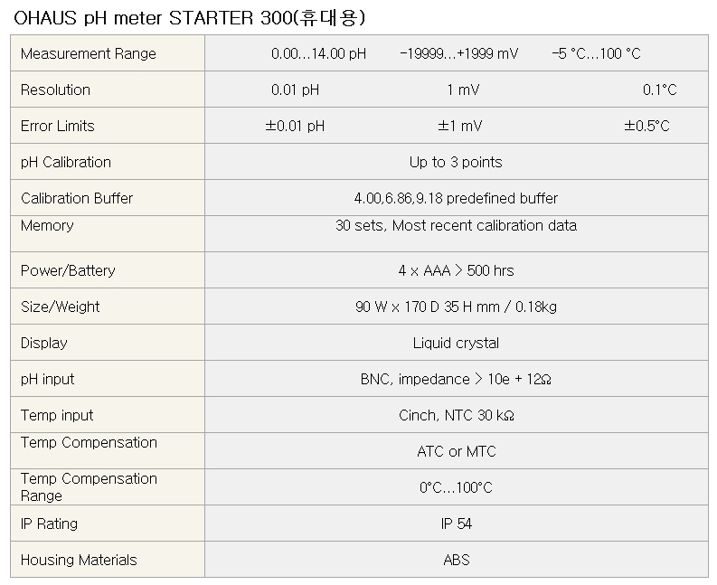The height and width of the screenshot is (585, 717).
Task: Click the 0.00...14.00 pH range value
Action: (319, 53)
